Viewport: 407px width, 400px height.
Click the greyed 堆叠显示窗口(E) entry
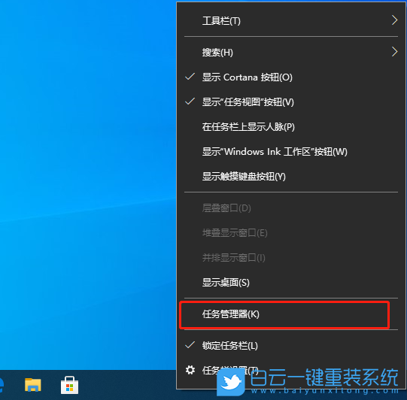click(291, 233)
